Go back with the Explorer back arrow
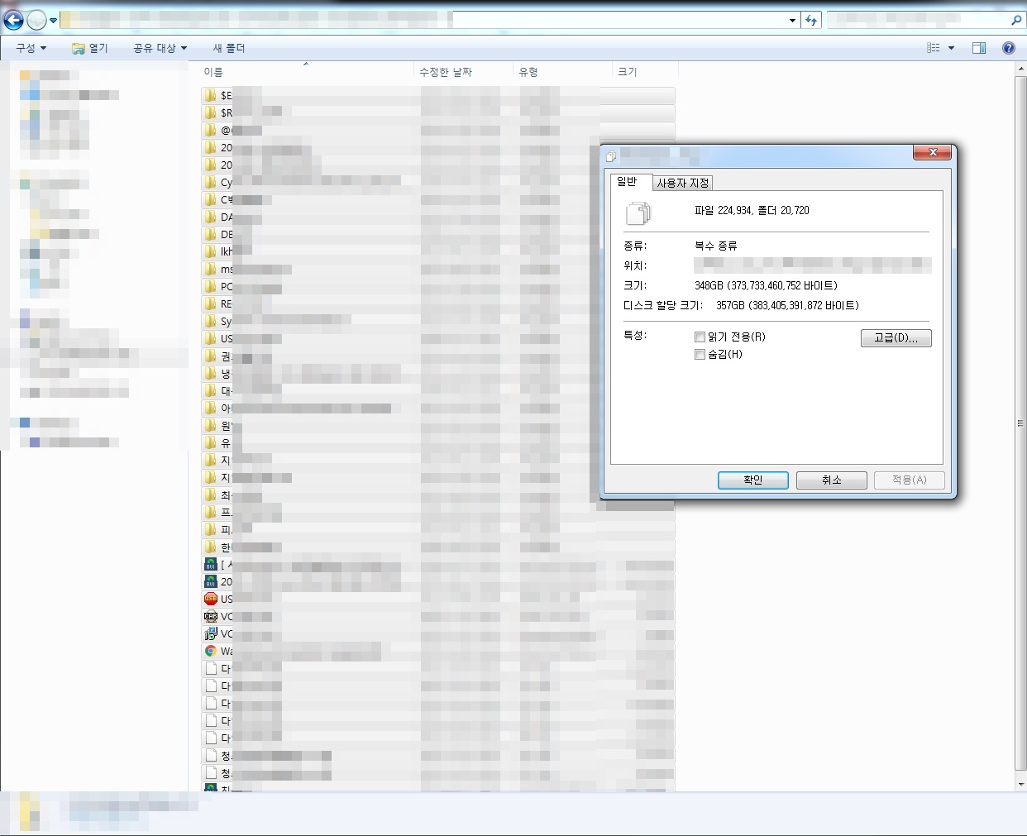1027x836 pixels. click(13, 21)
